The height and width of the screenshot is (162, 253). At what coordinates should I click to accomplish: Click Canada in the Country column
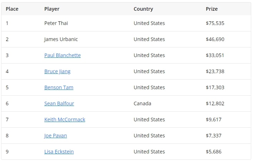tap(142, 103)
